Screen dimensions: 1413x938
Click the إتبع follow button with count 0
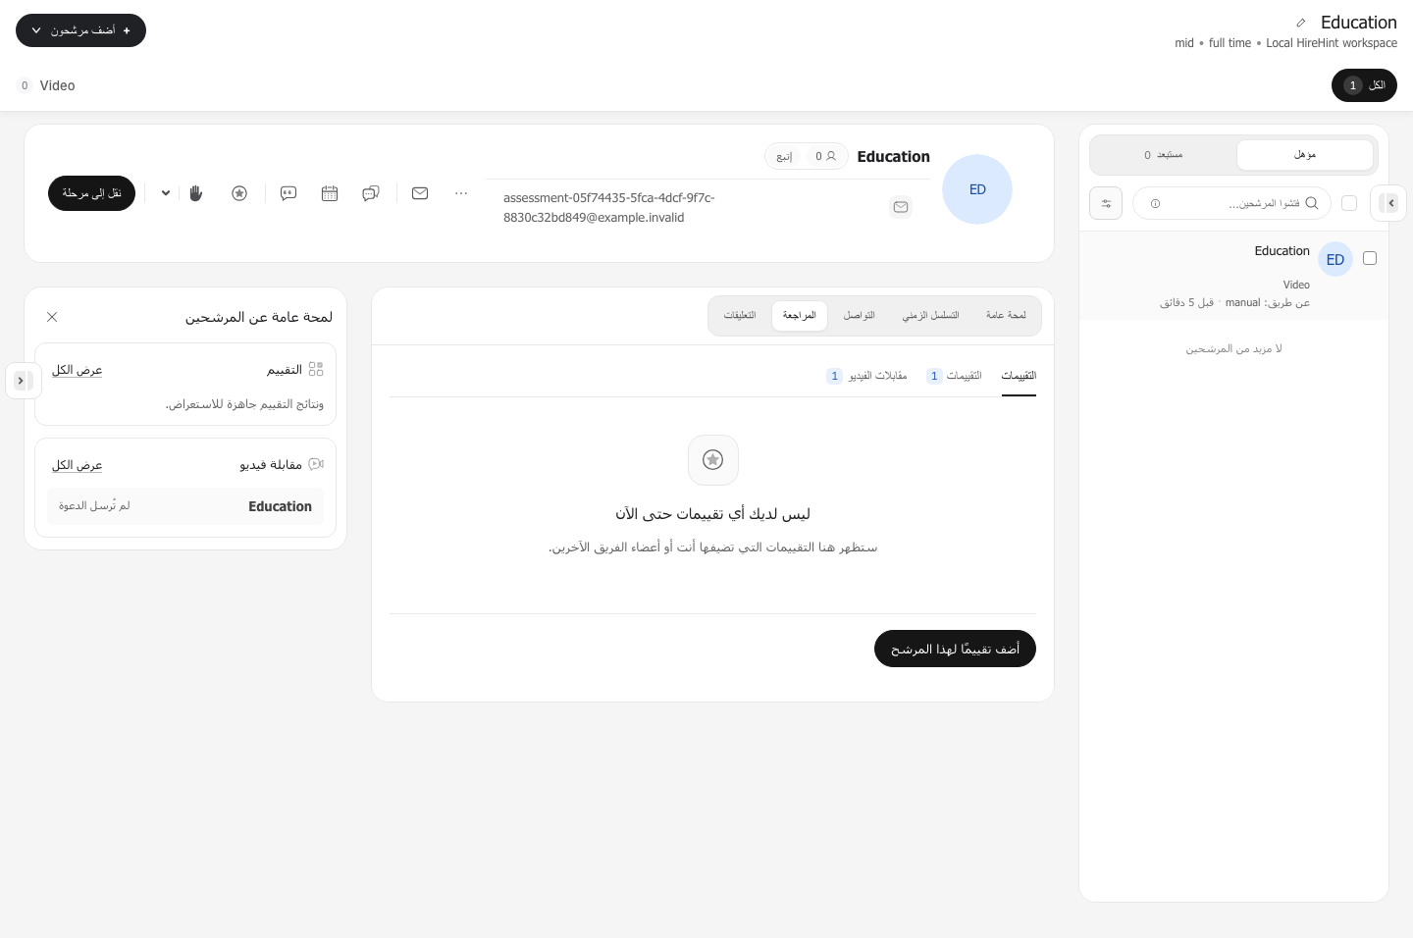tap(807, 156)
